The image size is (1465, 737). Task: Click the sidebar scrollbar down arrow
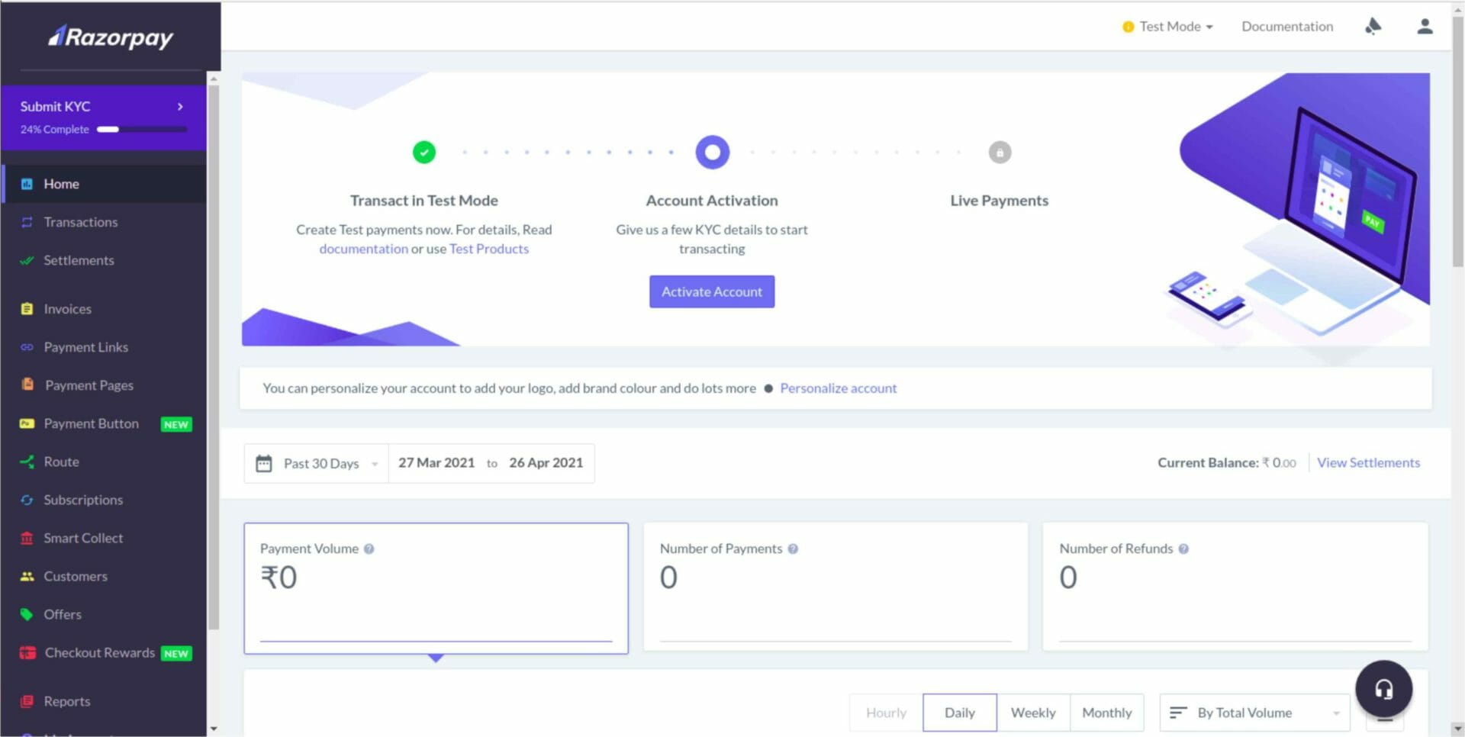(214, 729)
